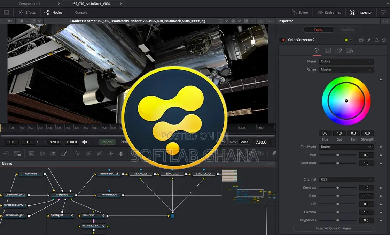The image size is (390, 235).
Task: Select the Tools tab in Inspector
Action: click(318, 30)
